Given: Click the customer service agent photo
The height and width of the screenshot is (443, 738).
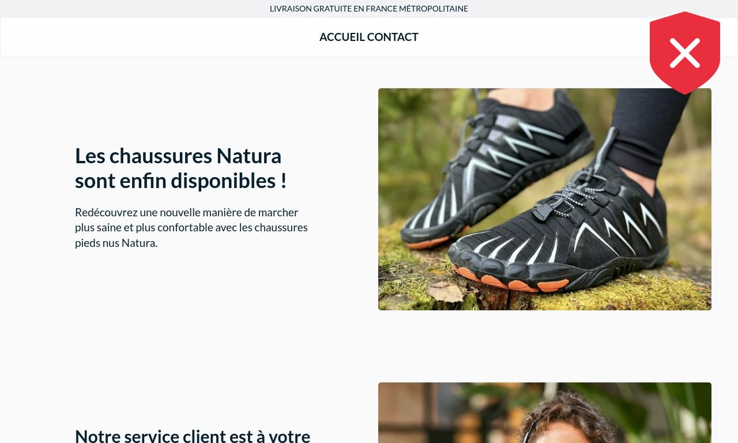Looking at the screenshot, I should (x=545, y=412).
